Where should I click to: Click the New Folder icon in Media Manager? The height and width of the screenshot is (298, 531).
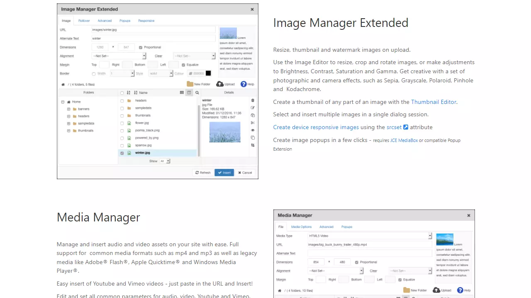[x=407, y=290]
